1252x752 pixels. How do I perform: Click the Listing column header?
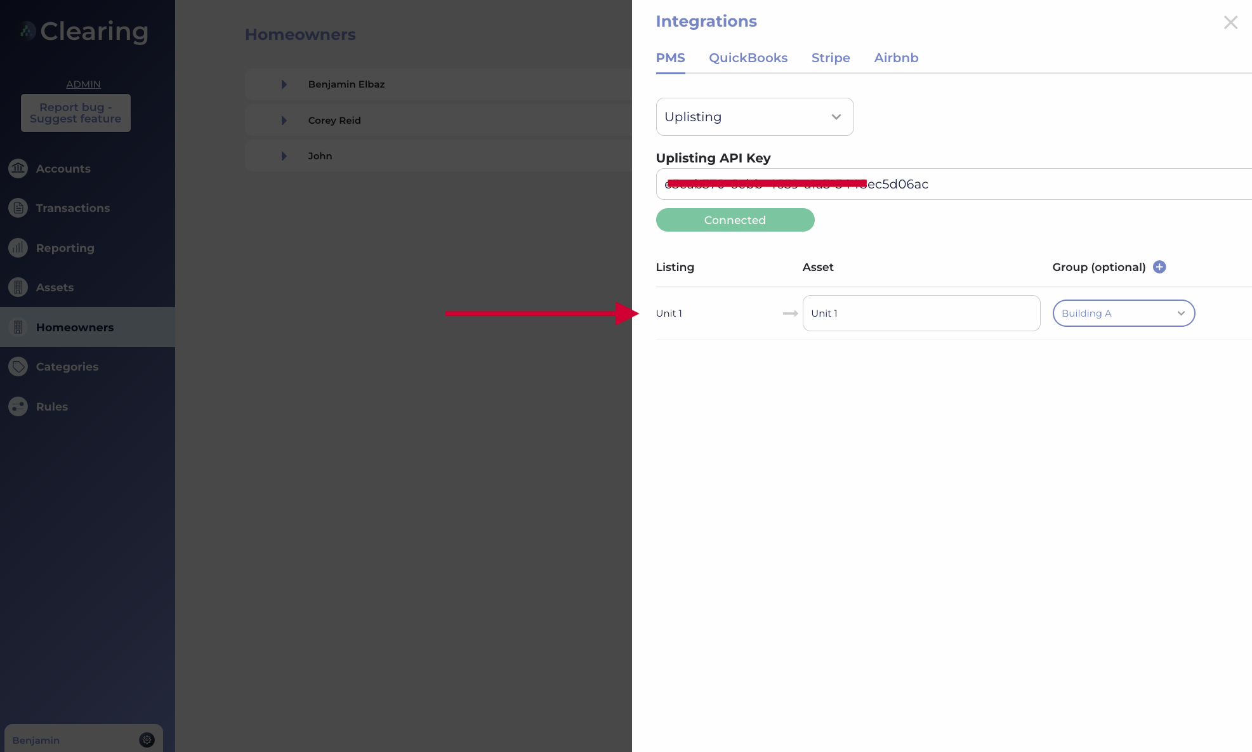[675, 267]
